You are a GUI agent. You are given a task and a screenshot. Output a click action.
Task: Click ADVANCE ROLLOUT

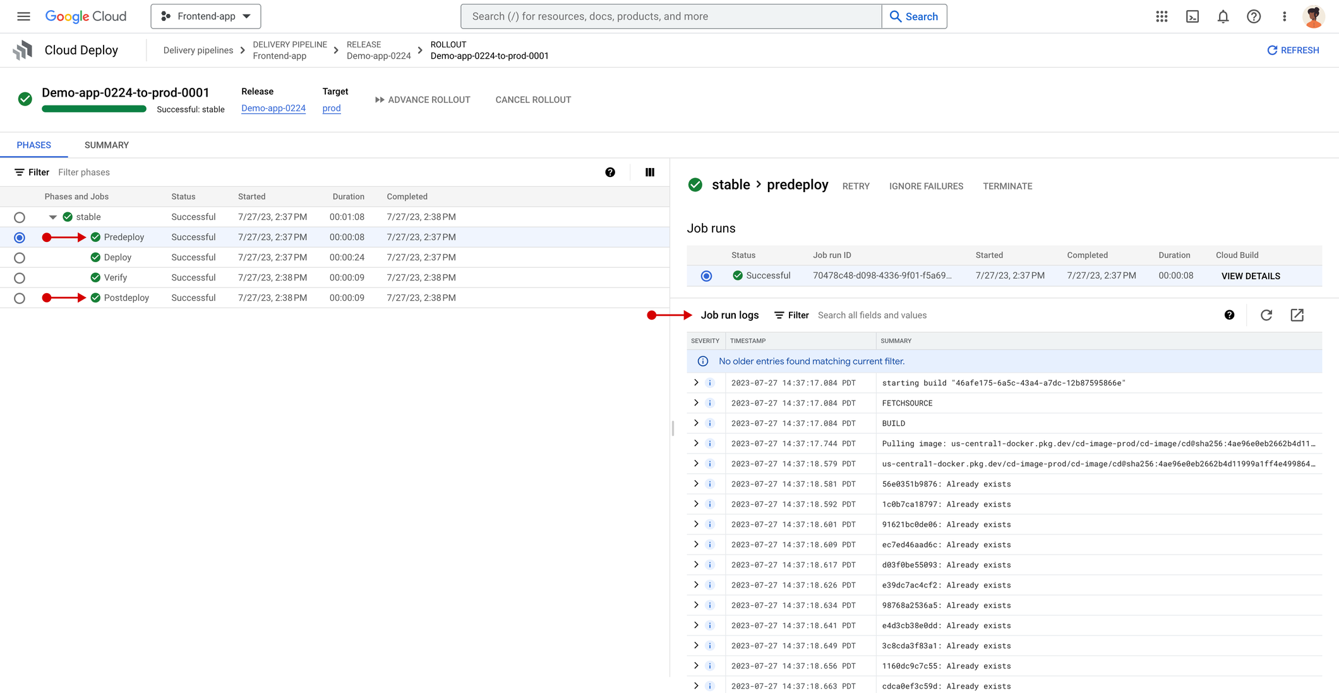(x=423, y=100)
